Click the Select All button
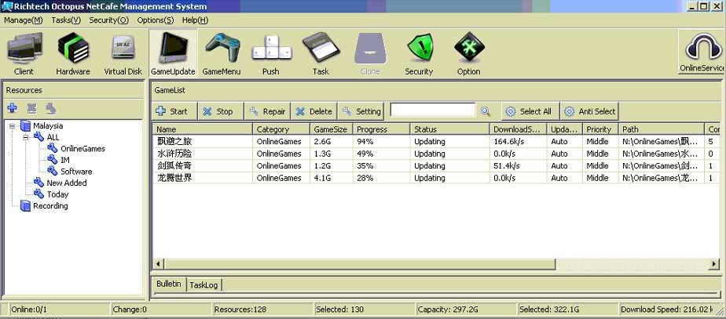The width and height of the screenshot is (726, 319). (x=528, y=111)
